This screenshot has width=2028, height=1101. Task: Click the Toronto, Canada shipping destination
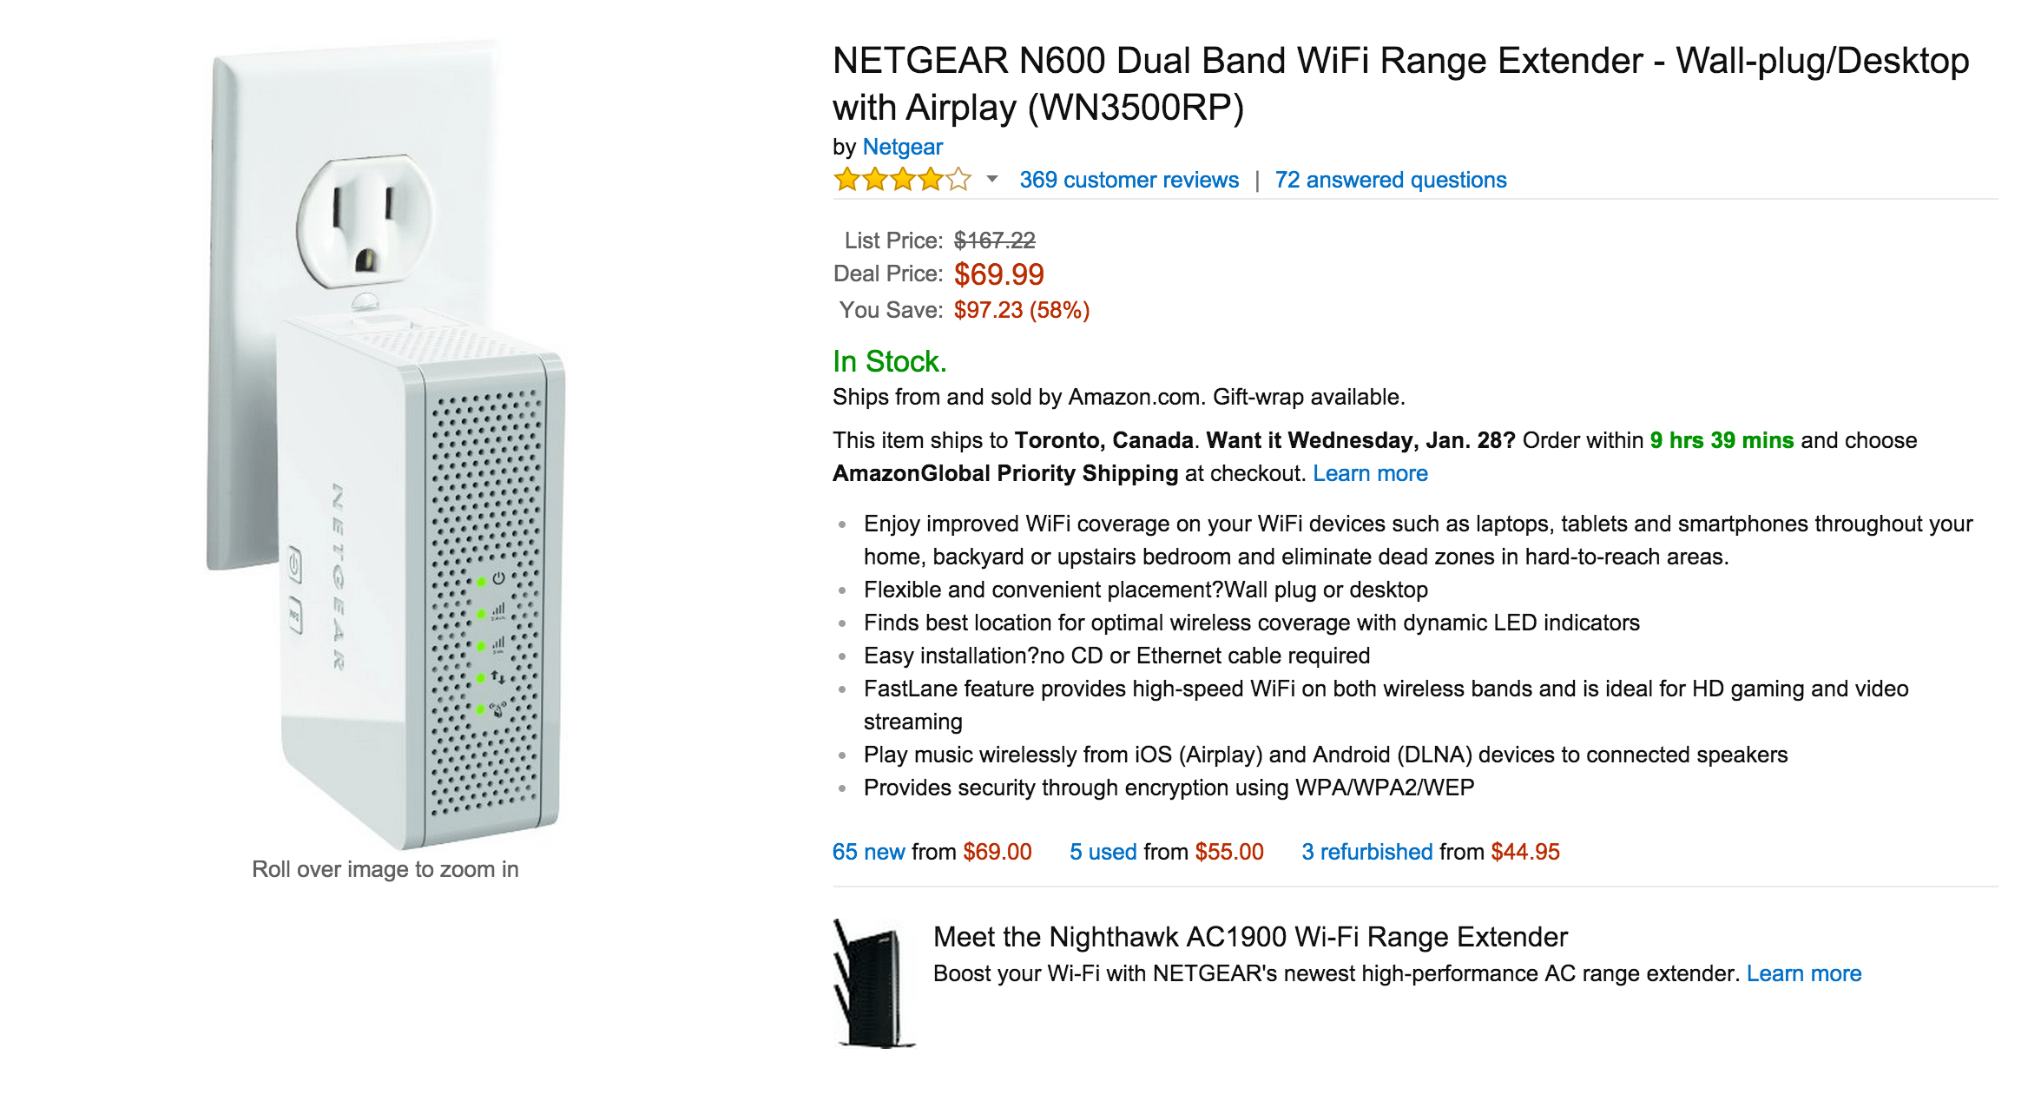point(1103,440)
